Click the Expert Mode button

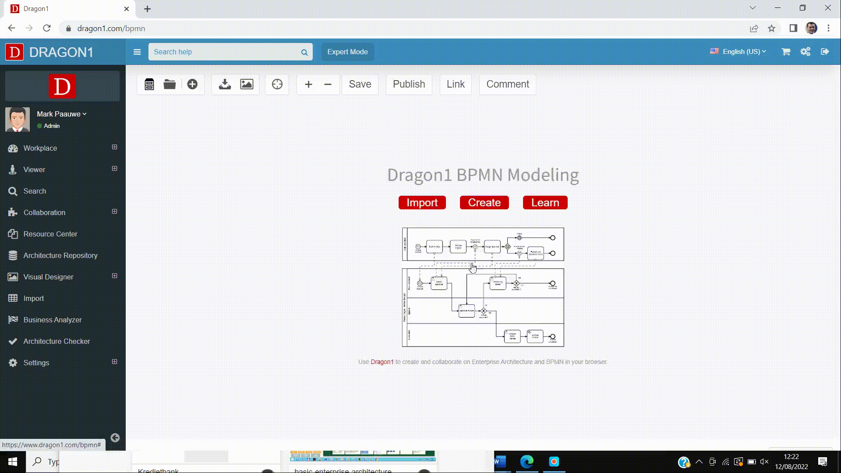[348, 52]
